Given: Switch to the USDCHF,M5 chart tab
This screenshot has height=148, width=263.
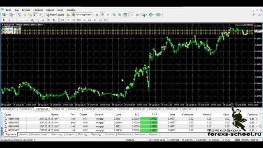Looking at the screenshot, I should point(172,109).
